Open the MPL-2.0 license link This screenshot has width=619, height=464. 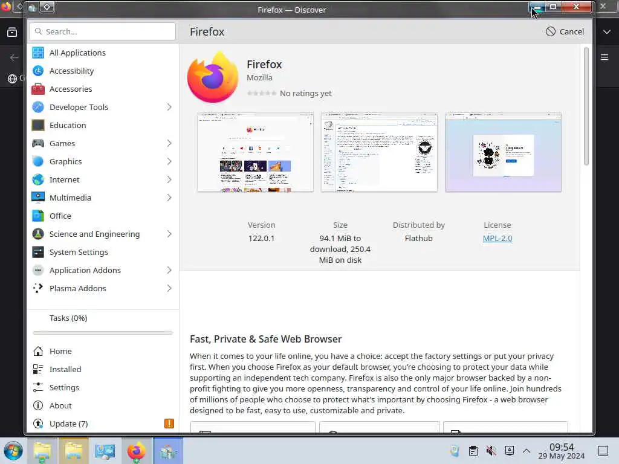point(497,238)
